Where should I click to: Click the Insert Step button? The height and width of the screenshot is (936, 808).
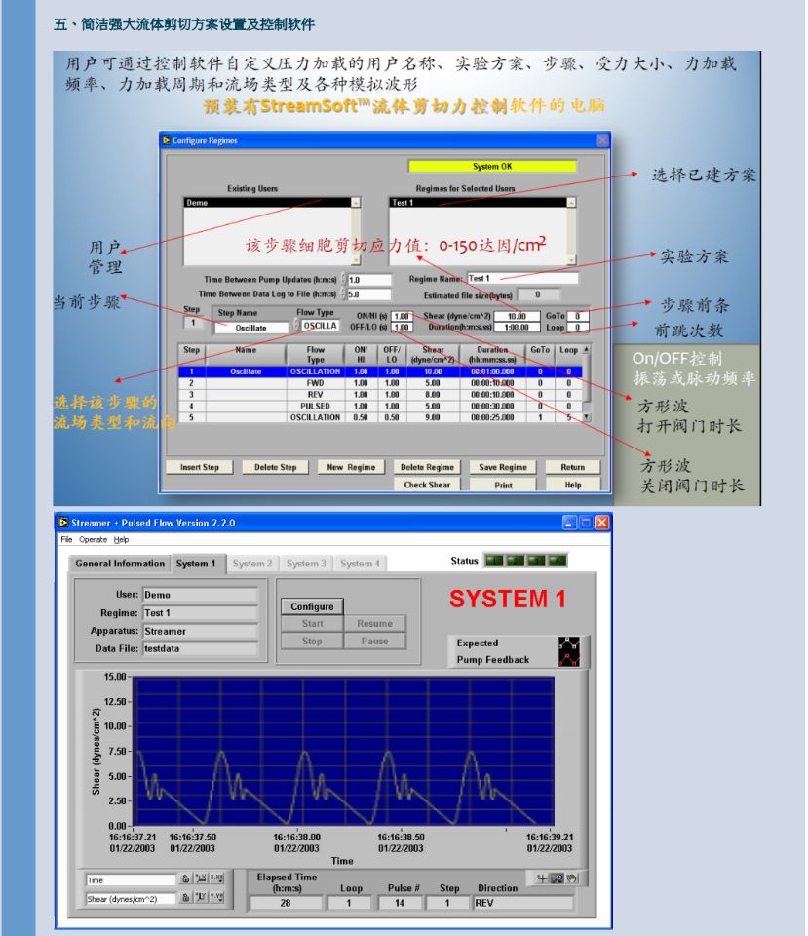[200, 467]
